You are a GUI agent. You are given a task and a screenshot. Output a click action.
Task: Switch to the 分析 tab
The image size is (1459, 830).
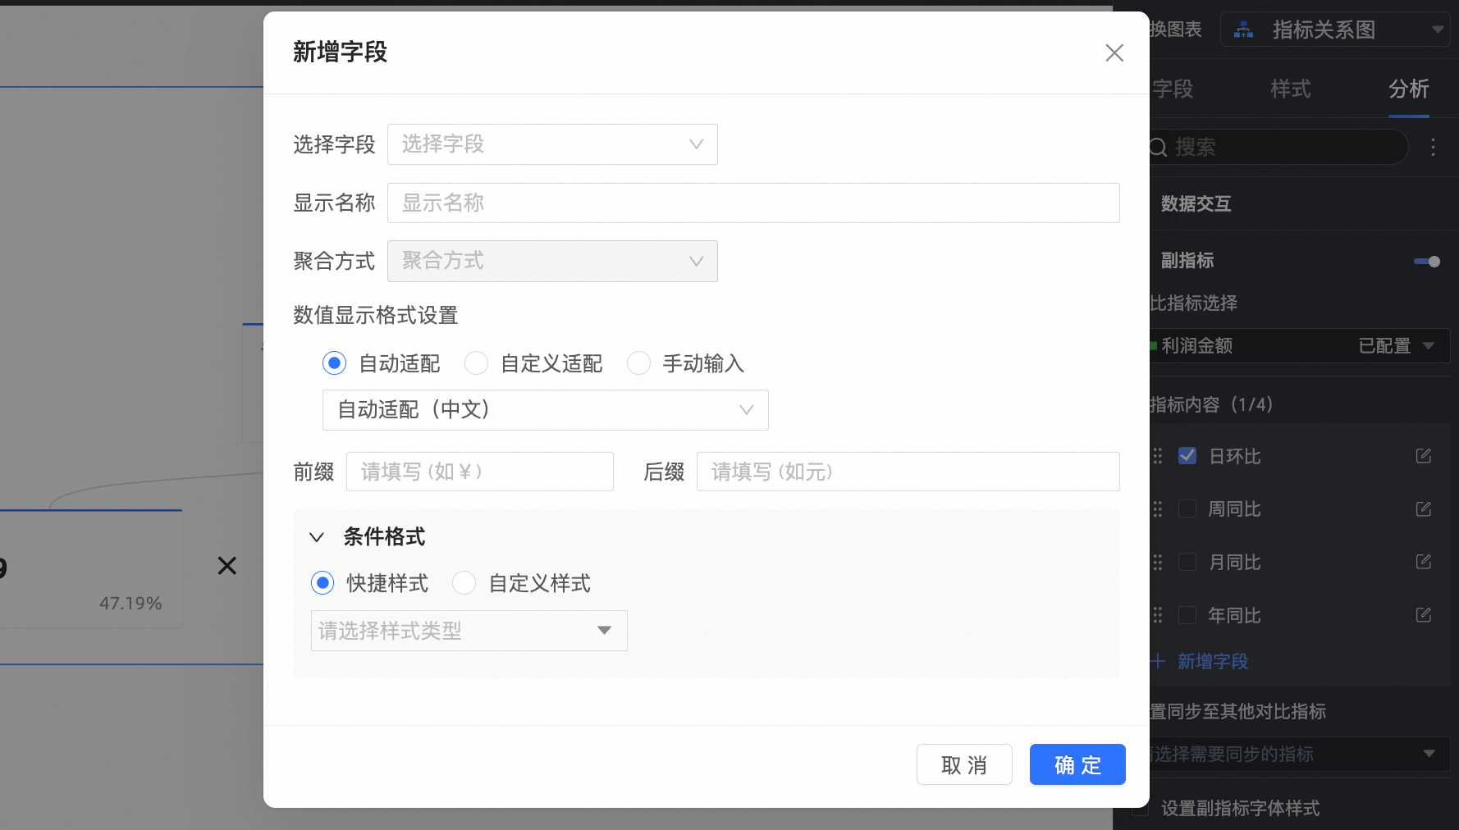[1408, 89]
